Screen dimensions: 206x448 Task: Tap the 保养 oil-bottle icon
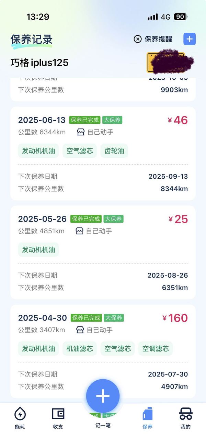148,415
